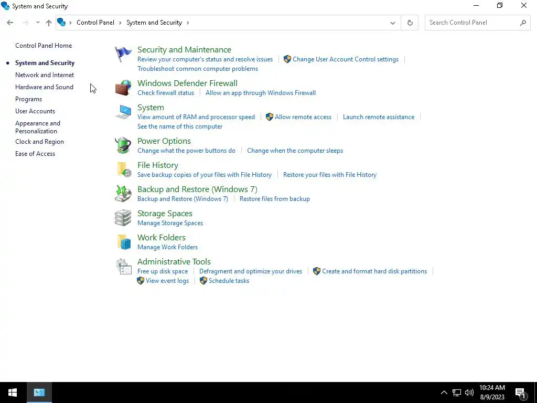Click See the name of this computer
537x403 pixels.
coord(180,126)
